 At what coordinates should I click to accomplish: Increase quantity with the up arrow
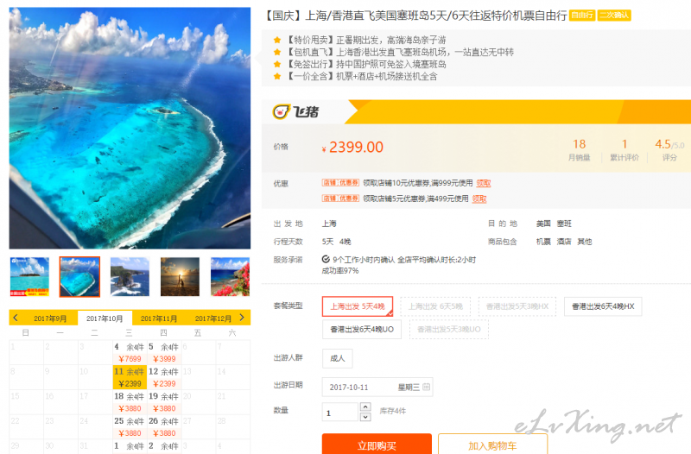[x=365, y=407]
